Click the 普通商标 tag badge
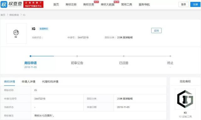201x120 pixels. click(44, 29)
